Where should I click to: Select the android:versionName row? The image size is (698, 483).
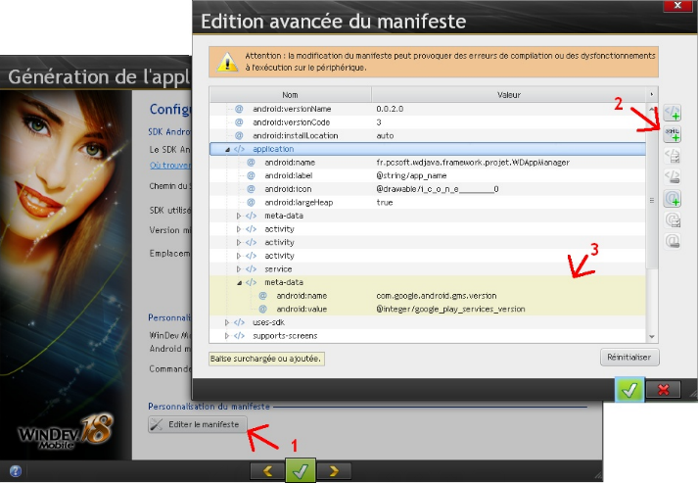(428, 109)
